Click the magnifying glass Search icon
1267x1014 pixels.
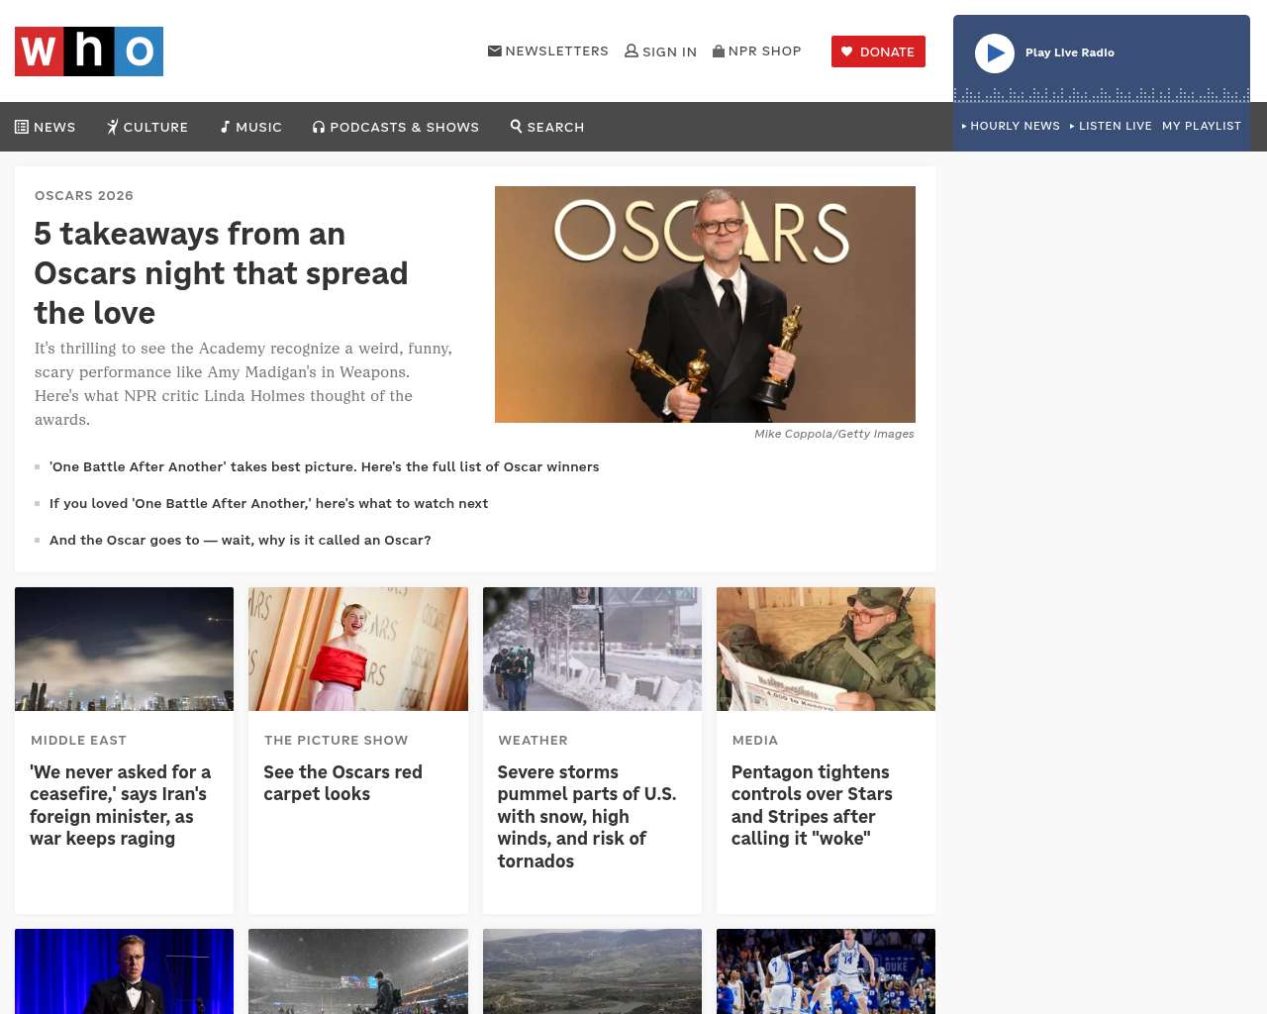(516, 126)
